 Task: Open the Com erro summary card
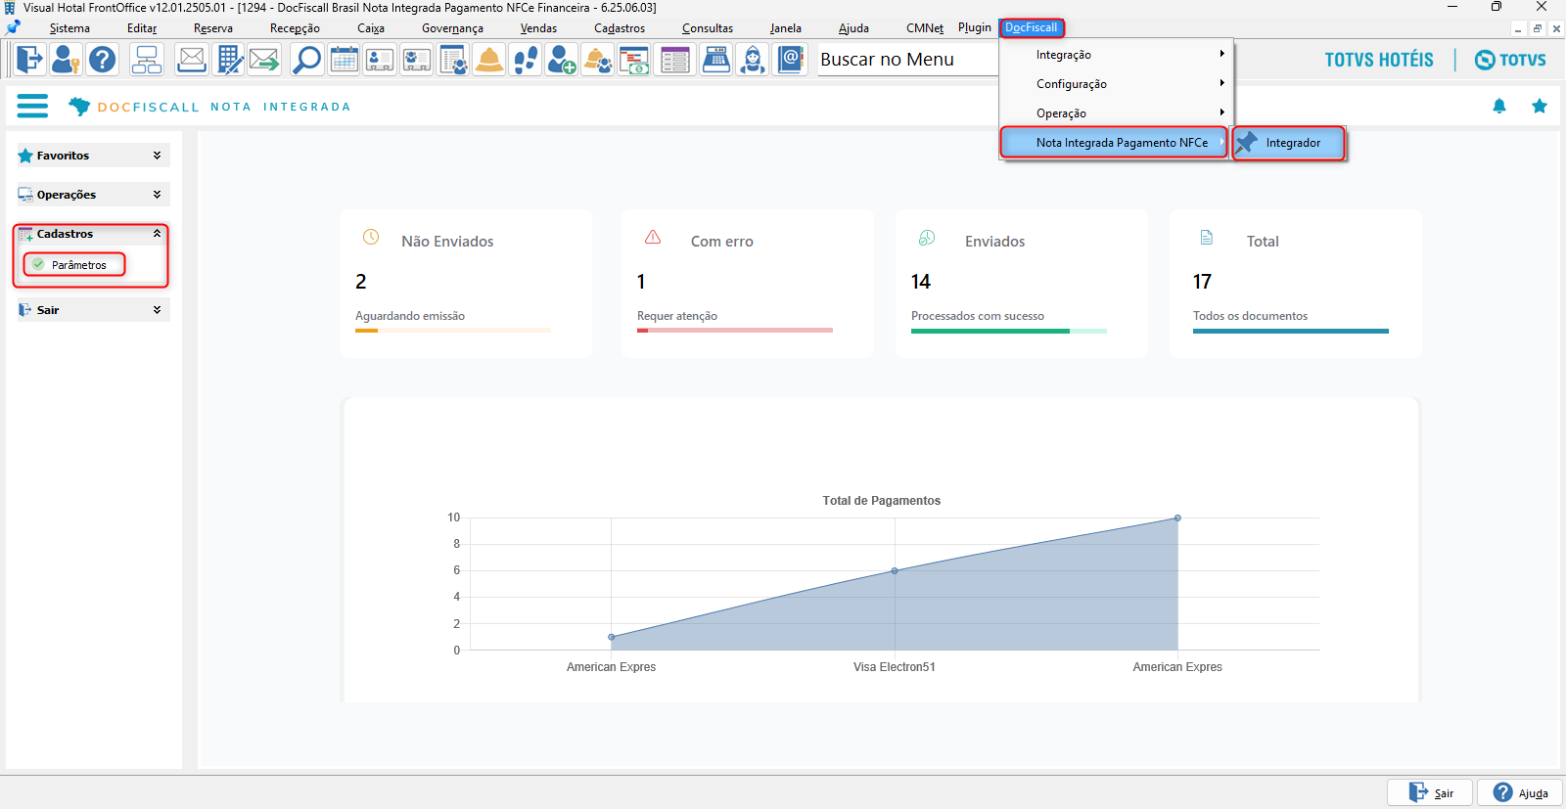[x=748, y=284]
